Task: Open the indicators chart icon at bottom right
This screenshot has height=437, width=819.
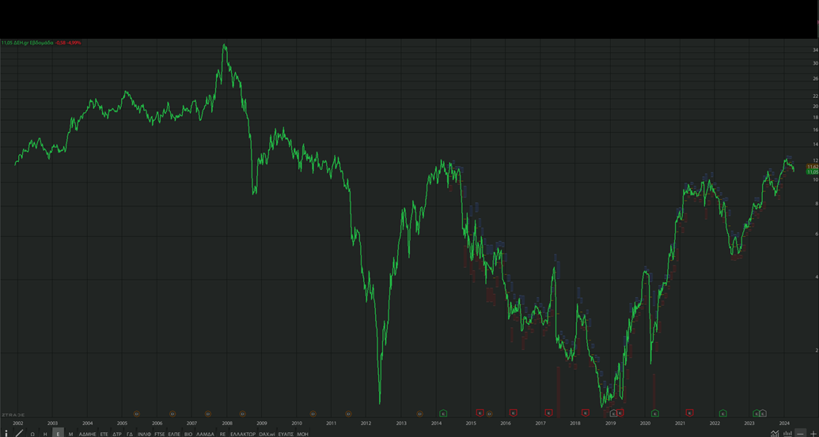Action: point(775,433)
